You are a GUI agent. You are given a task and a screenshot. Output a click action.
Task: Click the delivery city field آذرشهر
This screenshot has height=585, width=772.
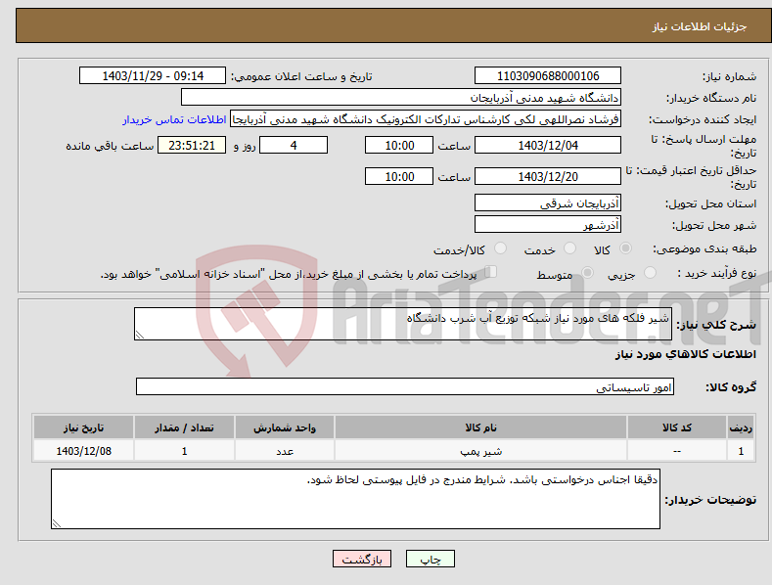pyautogui.click(x=548, y=225)
